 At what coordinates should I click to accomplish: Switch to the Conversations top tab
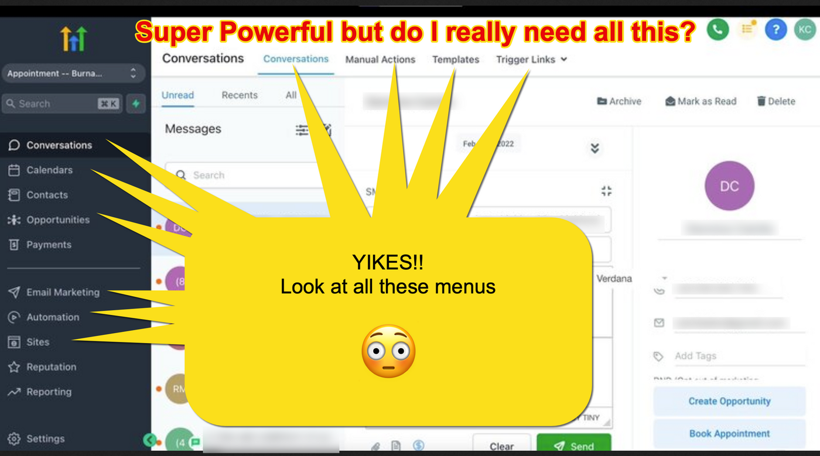(296, 59)
